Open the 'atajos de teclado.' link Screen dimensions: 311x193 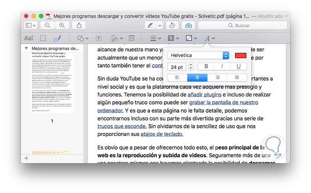pos(162,134)
